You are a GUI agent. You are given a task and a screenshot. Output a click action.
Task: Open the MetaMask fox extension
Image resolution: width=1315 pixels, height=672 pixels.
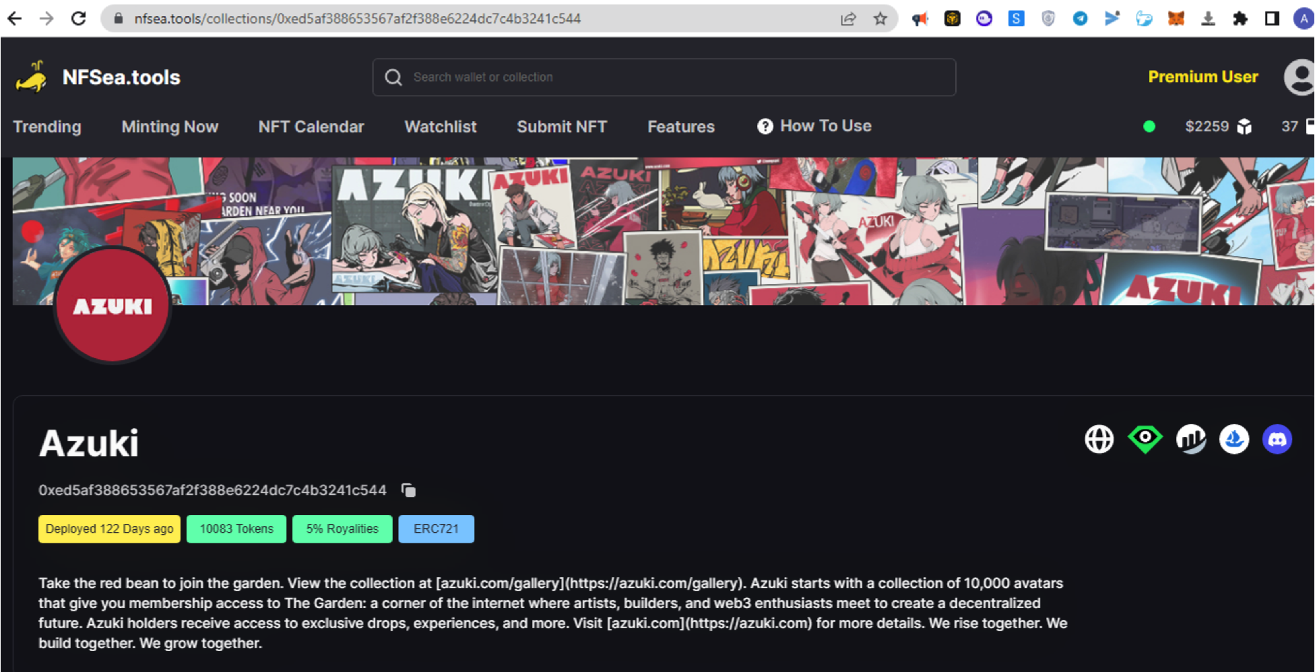pos(1176,19)
